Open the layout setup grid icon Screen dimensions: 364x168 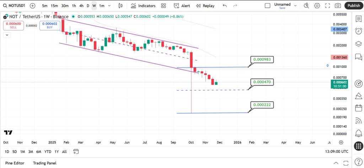(x=164, y=6)
